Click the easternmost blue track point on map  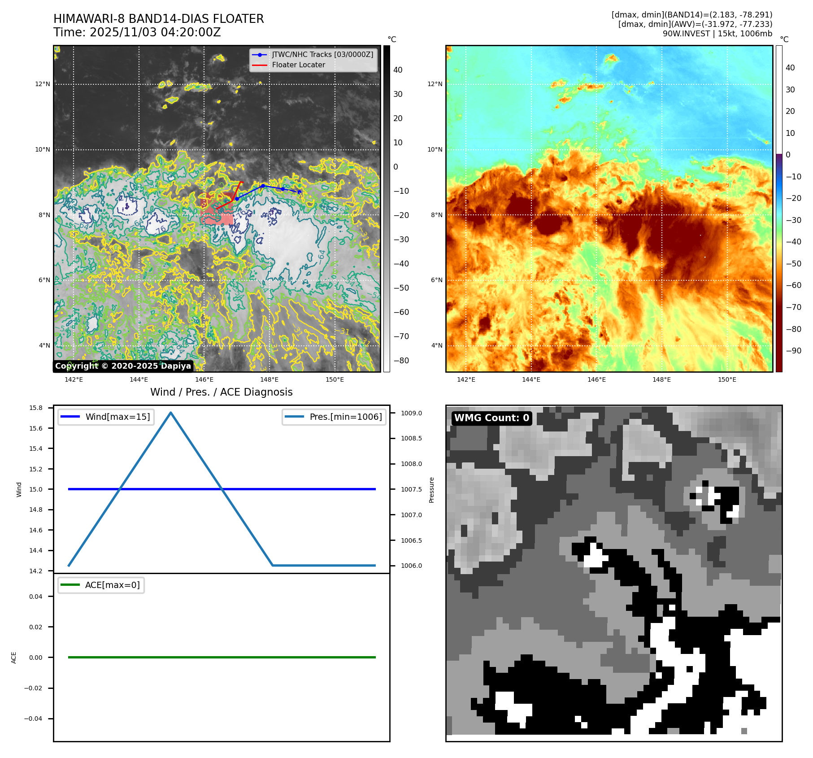click(x=299, y=192)
